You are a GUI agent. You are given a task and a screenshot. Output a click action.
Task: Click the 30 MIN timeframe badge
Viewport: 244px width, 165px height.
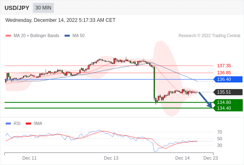coord(43,8)
